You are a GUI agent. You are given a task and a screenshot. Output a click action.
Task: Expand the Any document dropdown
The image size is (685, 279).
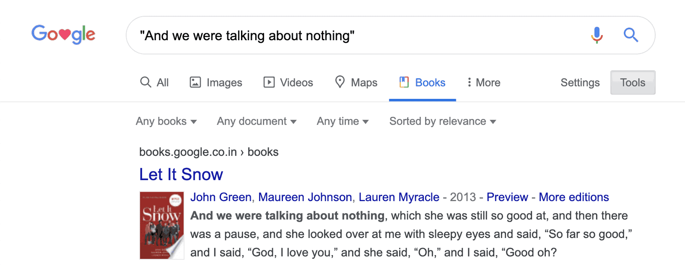click(256, 122)
